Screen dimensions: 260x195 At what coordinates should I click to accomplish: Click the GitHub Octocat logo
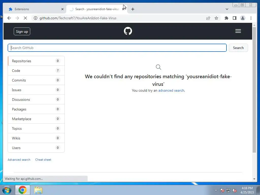point(128,31)
